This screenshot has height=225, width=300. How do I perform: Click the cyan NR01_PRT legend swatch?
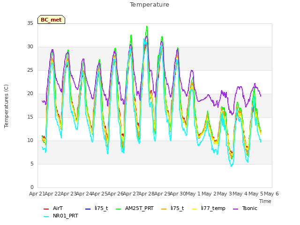coord(46,217)
